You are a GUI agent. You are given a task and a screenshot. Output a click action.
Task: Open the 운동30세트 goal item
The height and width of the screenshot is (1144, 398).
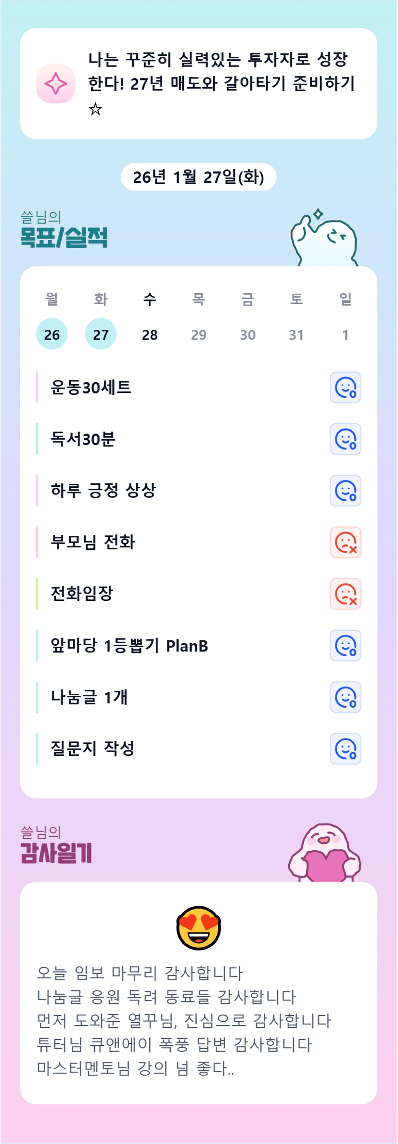pos(91,388)
